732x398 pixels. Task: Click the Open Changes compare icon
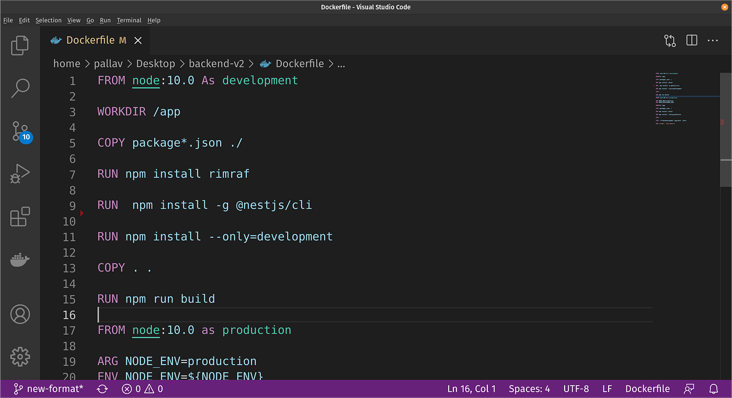click(670, 40)
